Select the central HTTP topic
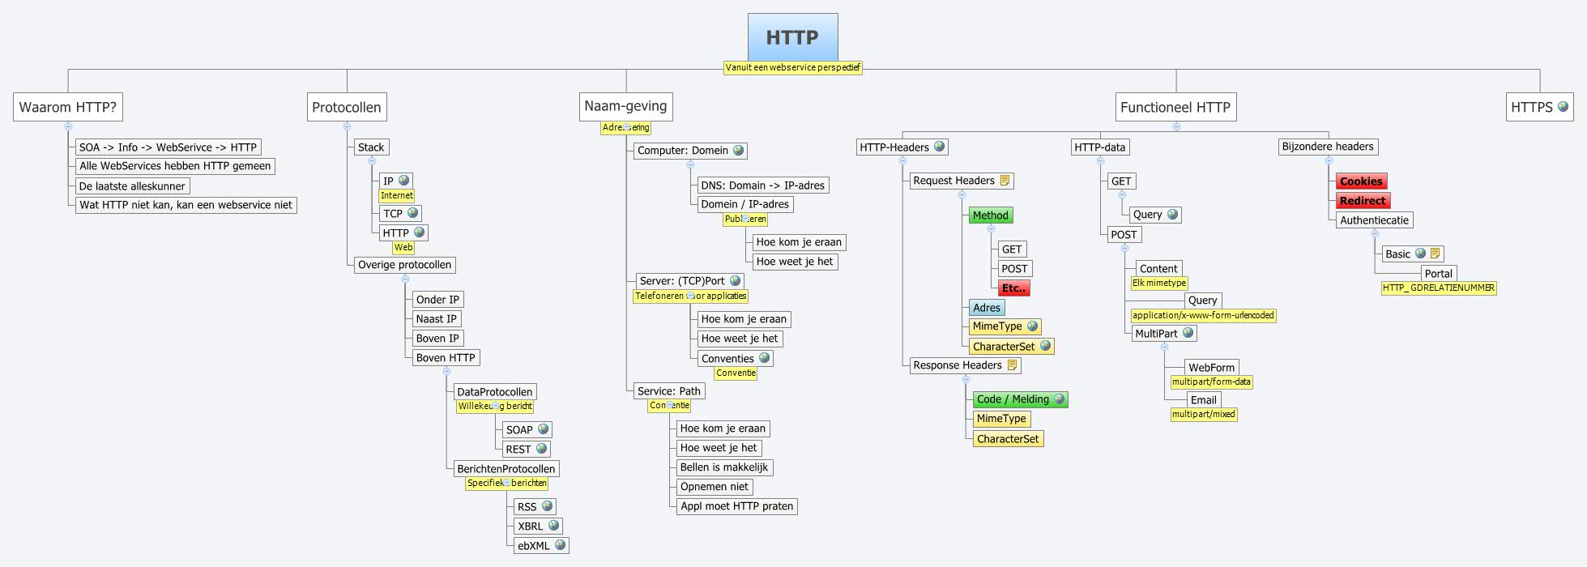1587x567 pixels. pyautogui.click(x=792, y=36)
